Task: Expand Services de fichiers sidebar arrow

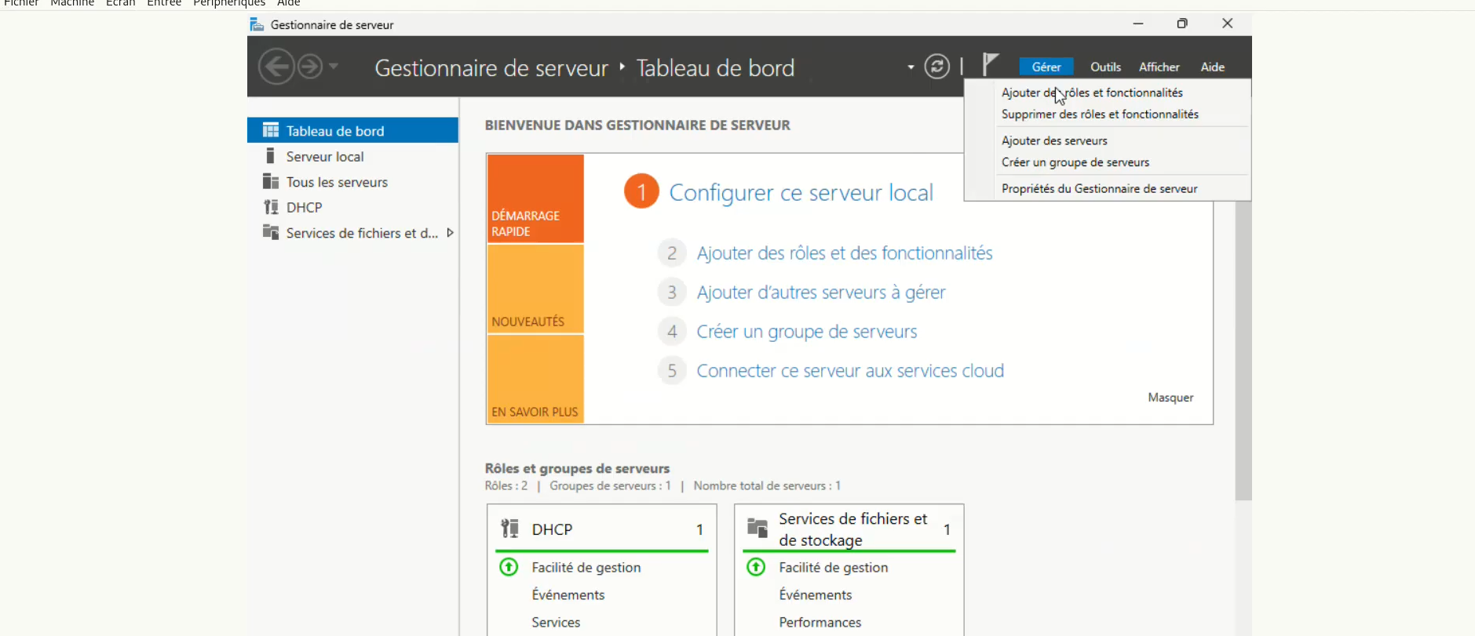Action: pyautogui.click(x=450, y=233)
